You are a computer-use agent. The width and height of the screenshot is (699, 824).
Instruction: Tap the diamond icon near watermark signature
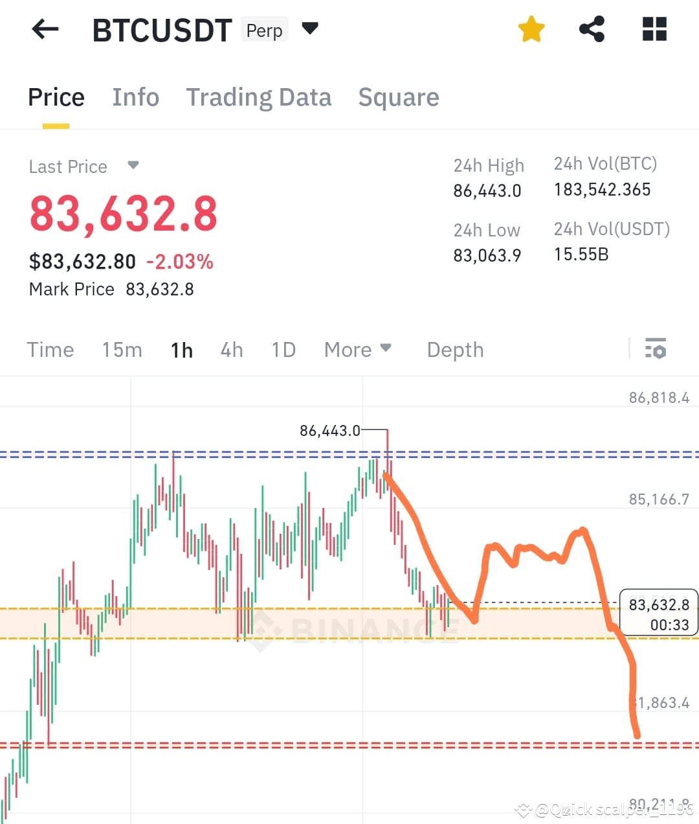click(523, 809)
